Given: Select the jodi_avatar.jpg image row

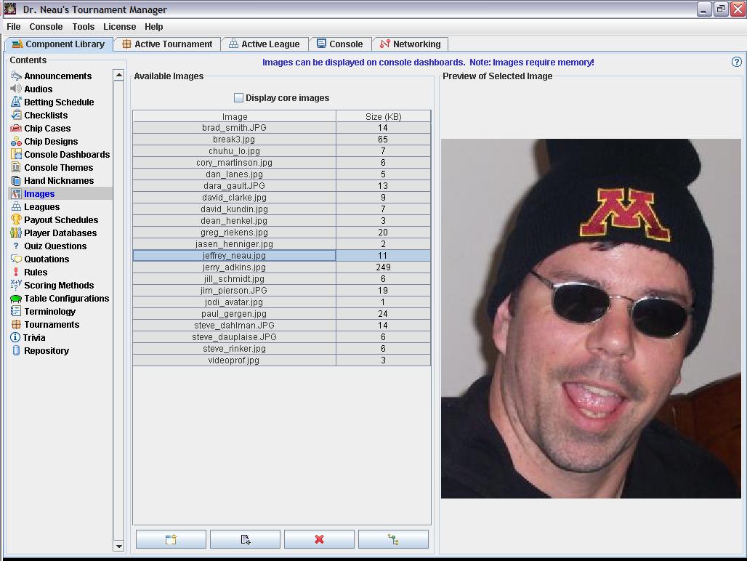Looking at the screenshot, I should (x=281, y=302).
